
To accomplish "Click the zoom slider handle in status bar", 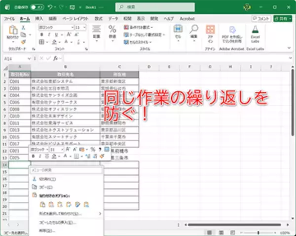I will [x=258, y=233].
